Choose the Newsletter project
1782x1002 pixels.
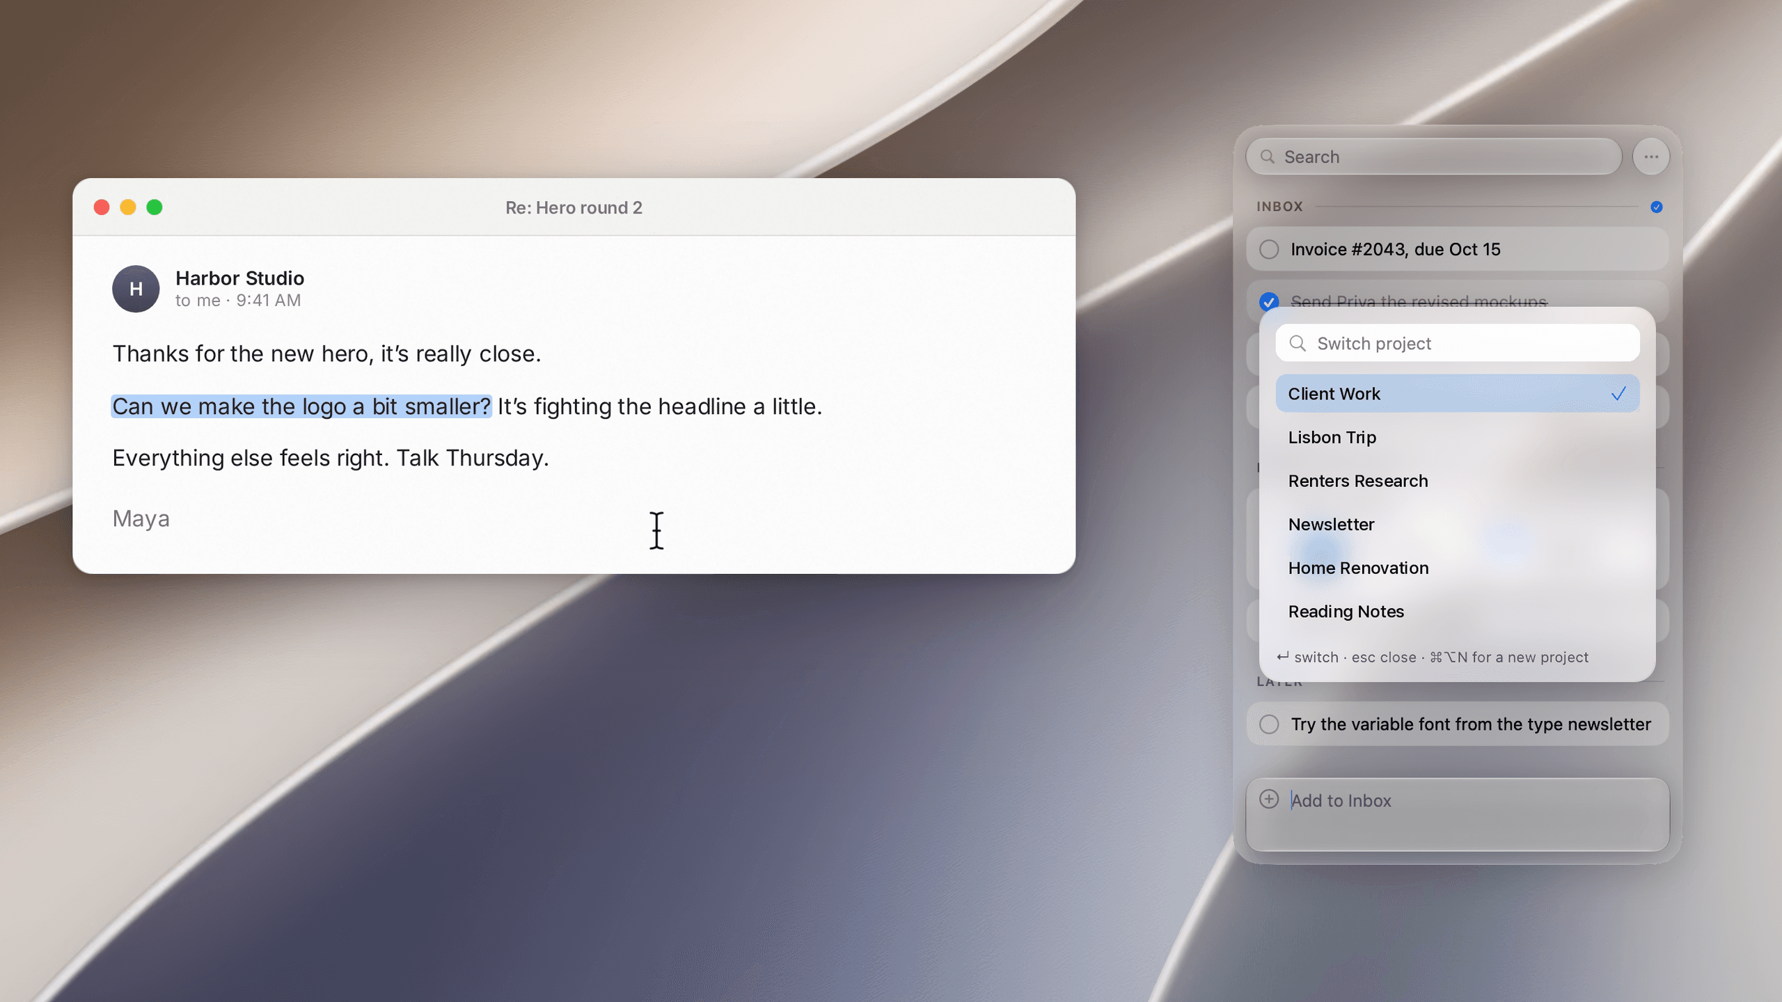(1457, 524)
